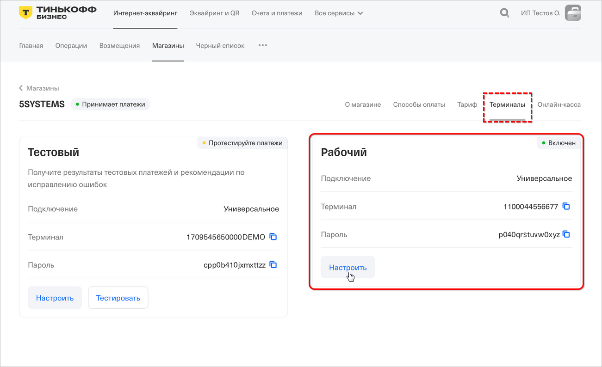Screen dimensions: 602x367
Task: Switch to the Операции tab
Action: pos(71,45)
